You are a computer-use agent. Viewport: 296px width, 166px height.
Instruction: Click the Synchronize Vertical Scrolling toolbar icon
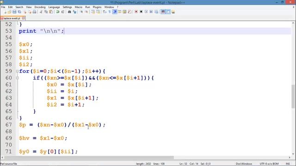tap(93, 12)
